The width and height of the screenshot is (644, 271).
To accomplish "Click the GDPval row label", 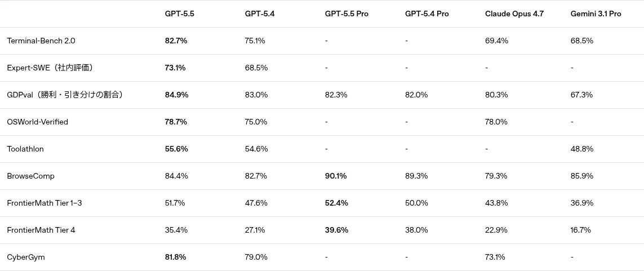I will [x=65, y=95].
